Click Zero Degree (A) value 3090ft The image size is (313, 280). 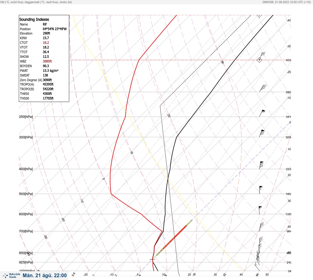pyautogui.click(x=47, y=80)
